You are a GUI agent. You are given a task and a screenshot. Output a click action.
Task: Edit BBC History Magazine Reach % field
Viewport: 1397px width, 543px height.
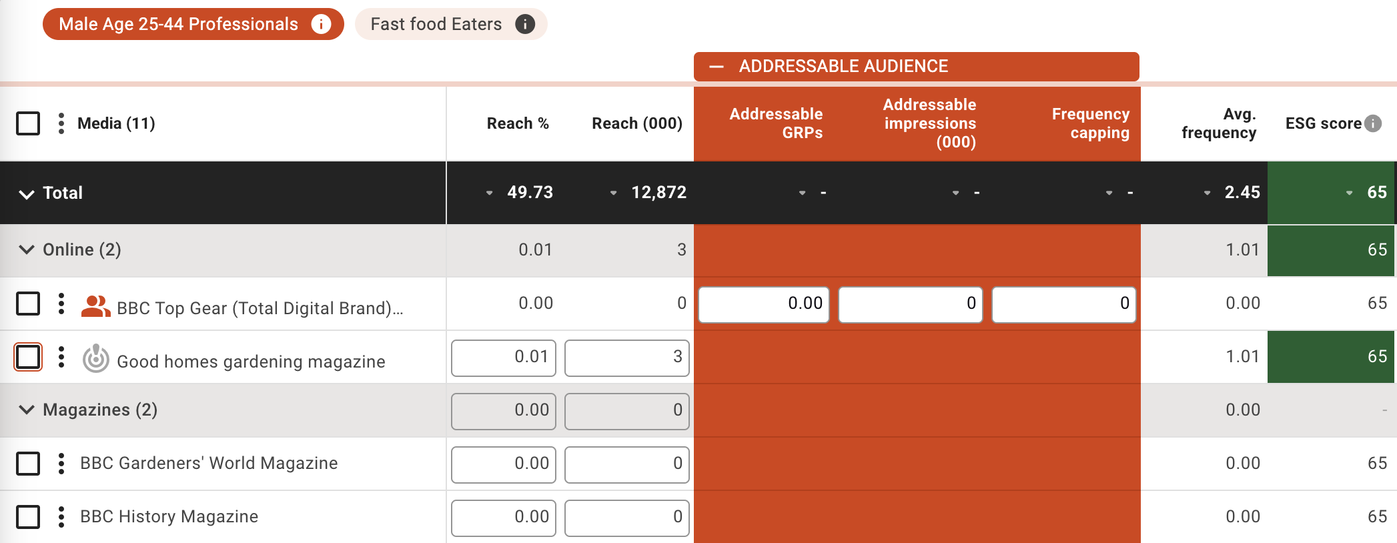pos(504,518)
